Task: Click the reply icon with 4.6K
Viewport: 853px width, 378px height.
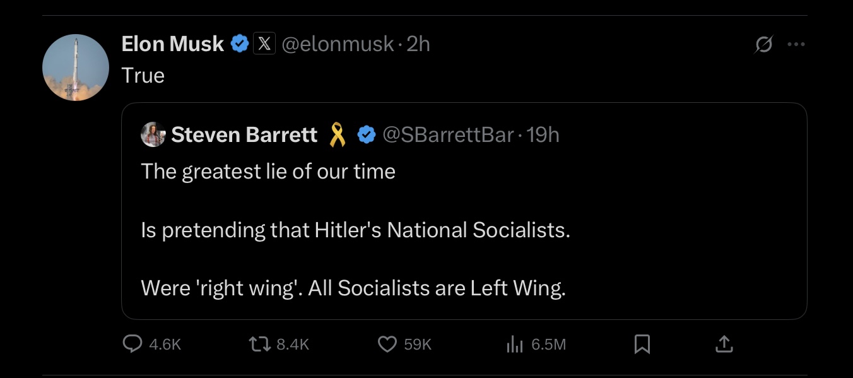Action: [132, 344]
